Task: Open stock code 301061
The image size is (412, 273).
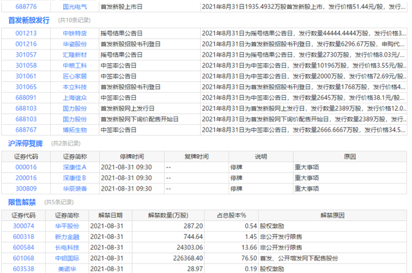Action: point(26,77)
